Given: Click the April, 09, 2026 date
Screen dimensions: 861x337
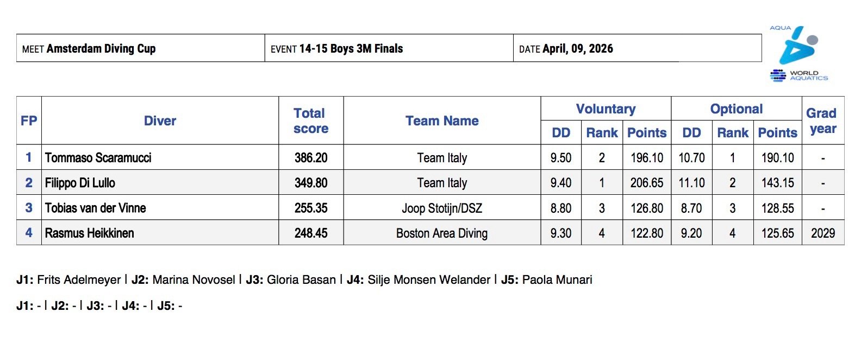Looking at the screenshot, I should click(578, 49).
